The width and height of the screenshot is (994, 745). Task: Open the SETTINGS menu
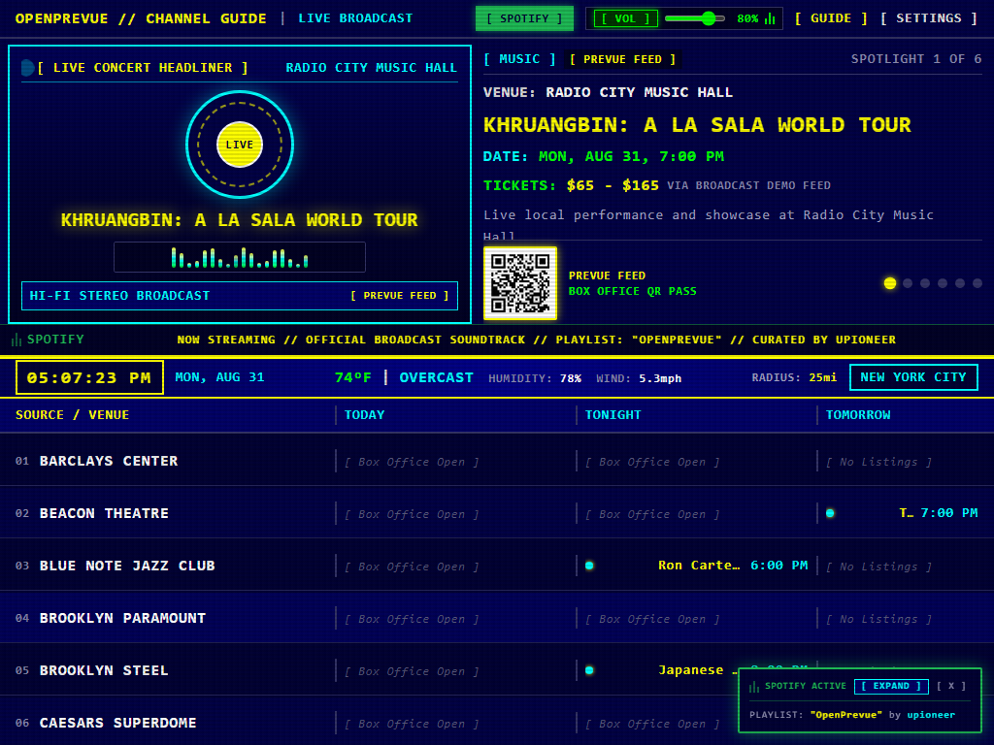tap(929, 18)
